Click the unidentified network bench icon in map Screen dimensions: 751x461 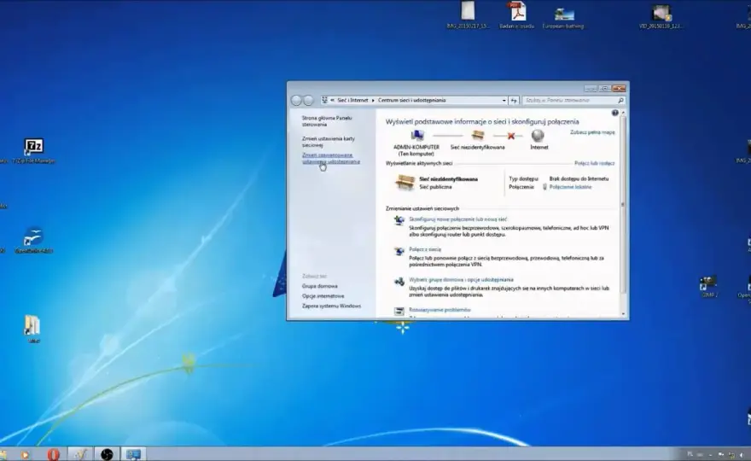click(x=478, y=136)
